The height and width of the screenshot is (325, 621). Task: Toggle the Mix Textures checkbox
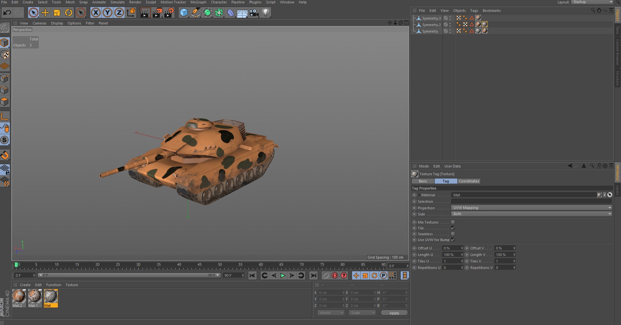453,222
